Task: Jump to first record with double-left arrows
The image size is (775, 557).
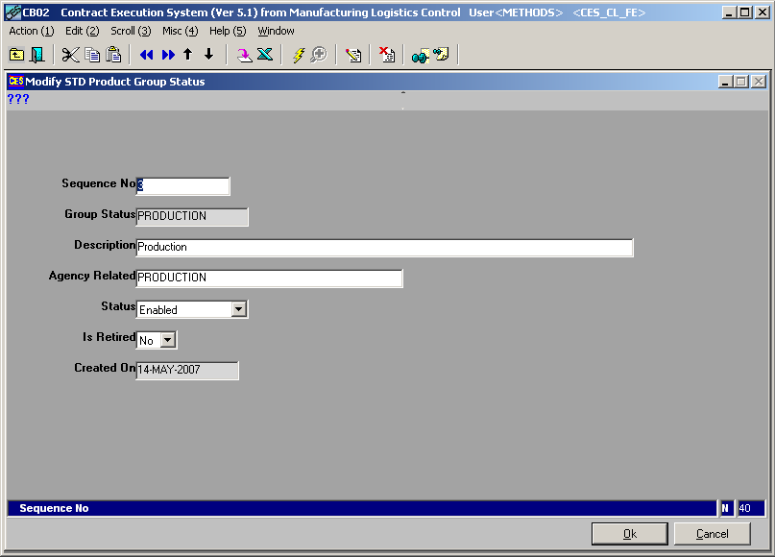Action: [146, 56]
